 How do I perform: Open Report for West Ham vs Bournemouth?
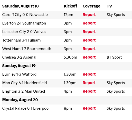coord(89,49)
